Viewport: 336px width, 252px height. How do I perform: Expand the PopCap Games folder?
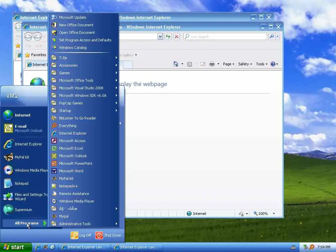point(84,103)
